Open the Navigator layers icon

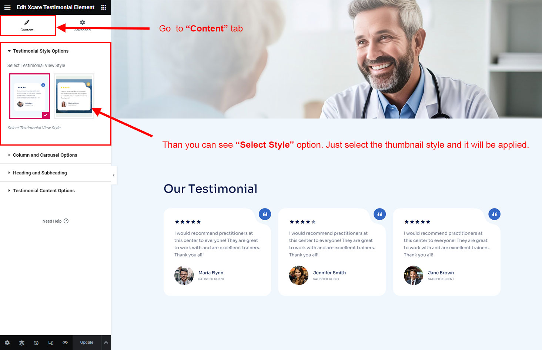(x=22, y=343)
